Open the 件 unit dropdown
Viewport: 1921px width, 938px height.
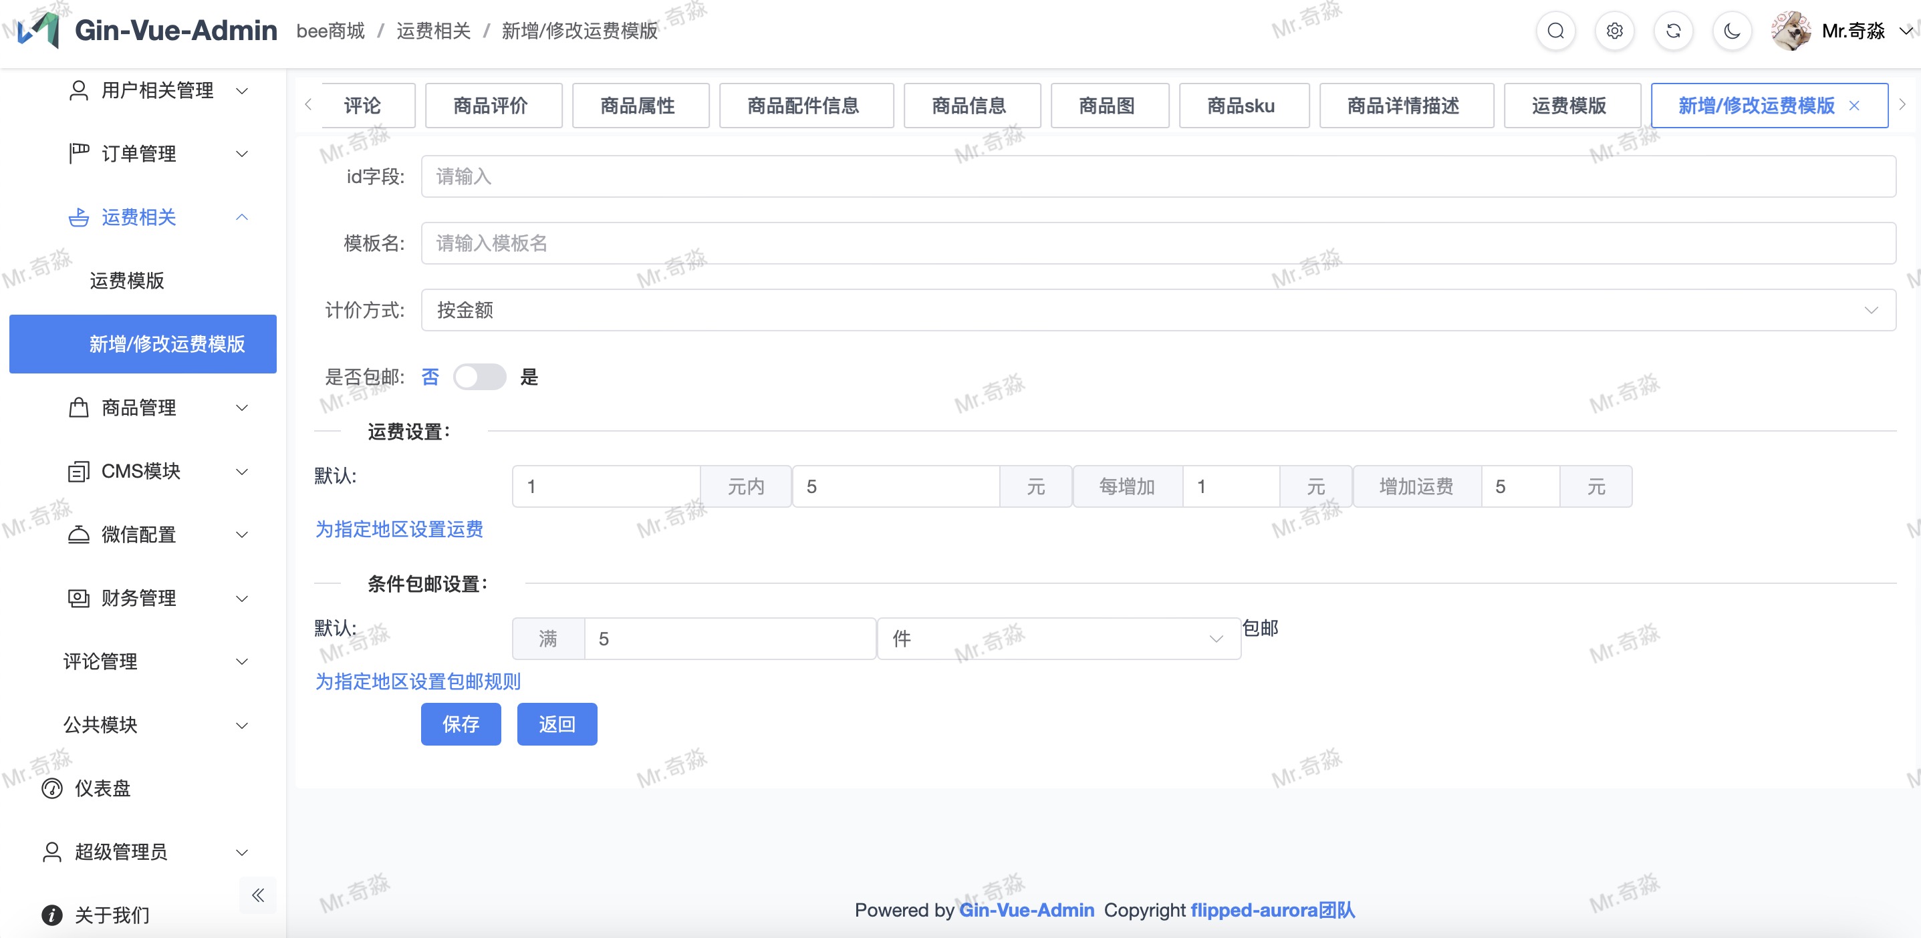pos(1057,638)
